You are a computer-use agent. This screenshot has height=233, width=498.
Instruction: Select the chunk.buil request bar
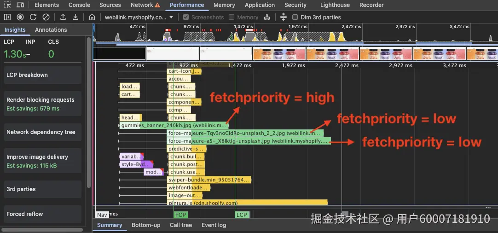point(185,157)
